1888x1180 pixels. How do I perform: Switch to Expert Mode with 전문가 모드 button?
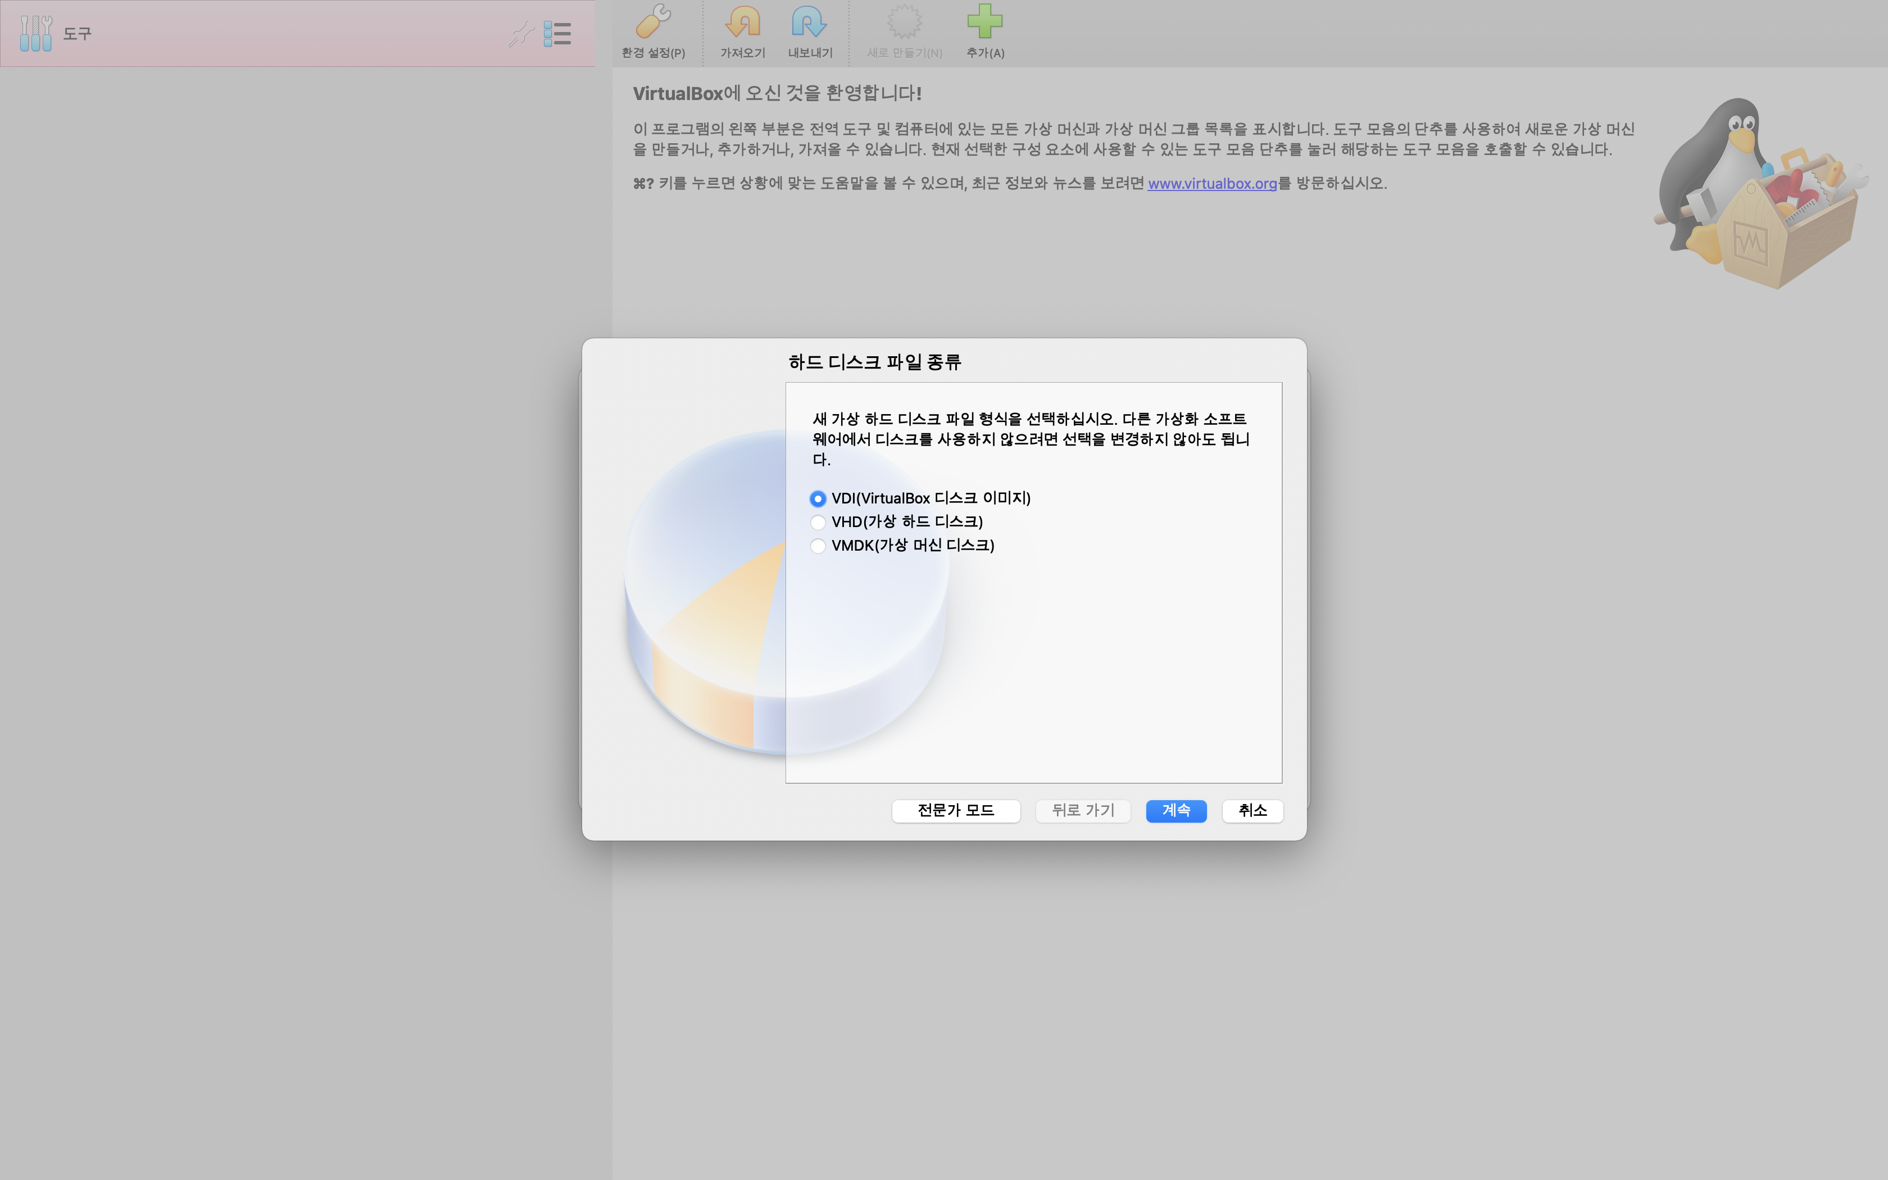(x=956, y=811)
